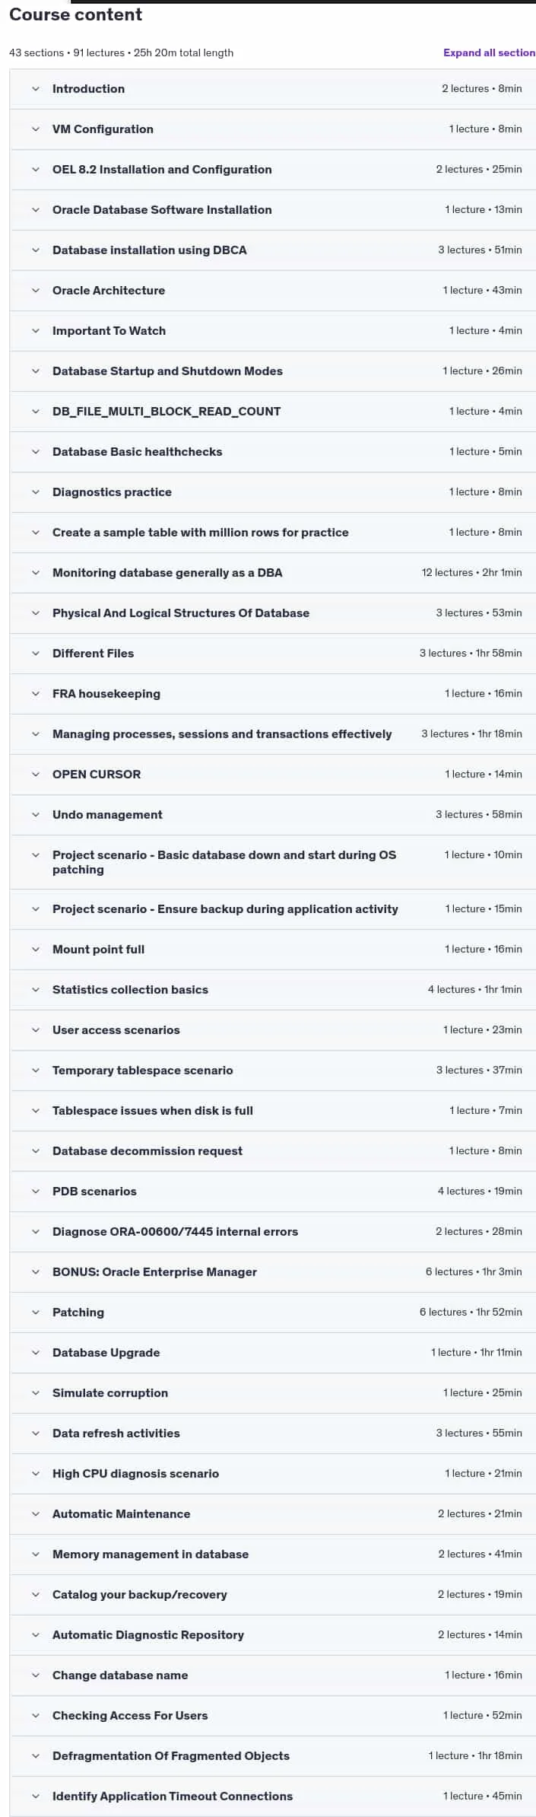This screenshot has width=536, height=1817.
Task: Open Identify Application Timeout Connections section
Action: (x=272, y=1796)
